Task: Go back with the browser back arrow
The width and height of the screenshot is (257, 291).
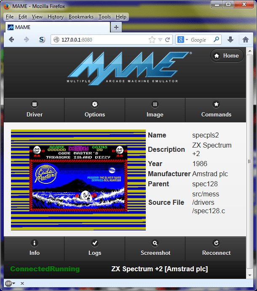Action: point(11,40)
